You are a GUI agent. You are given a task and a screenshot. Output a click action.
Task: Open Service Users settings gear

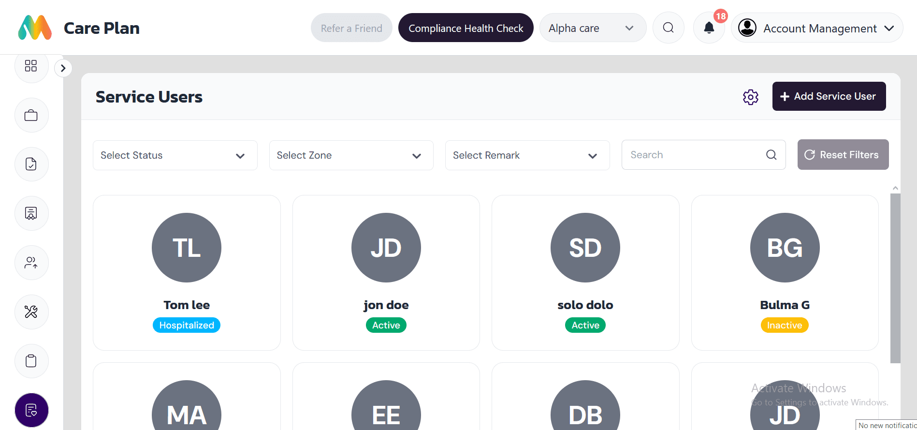point(750,97)
